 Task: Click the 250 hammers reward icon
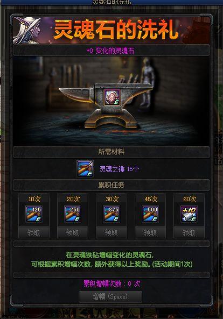(x=73, y=214)
